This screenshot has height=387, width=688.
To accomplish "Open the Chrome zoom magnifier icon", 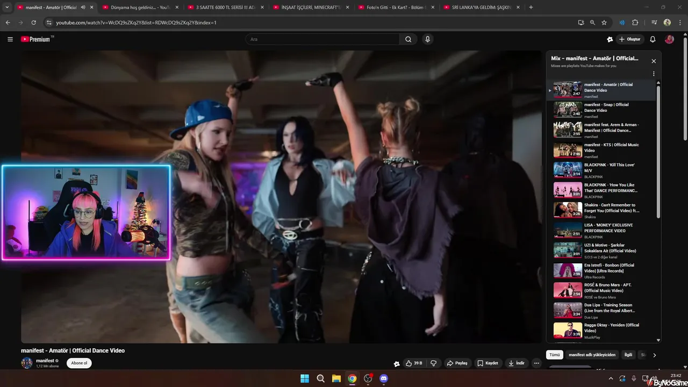I will click(x=592, y=23).
